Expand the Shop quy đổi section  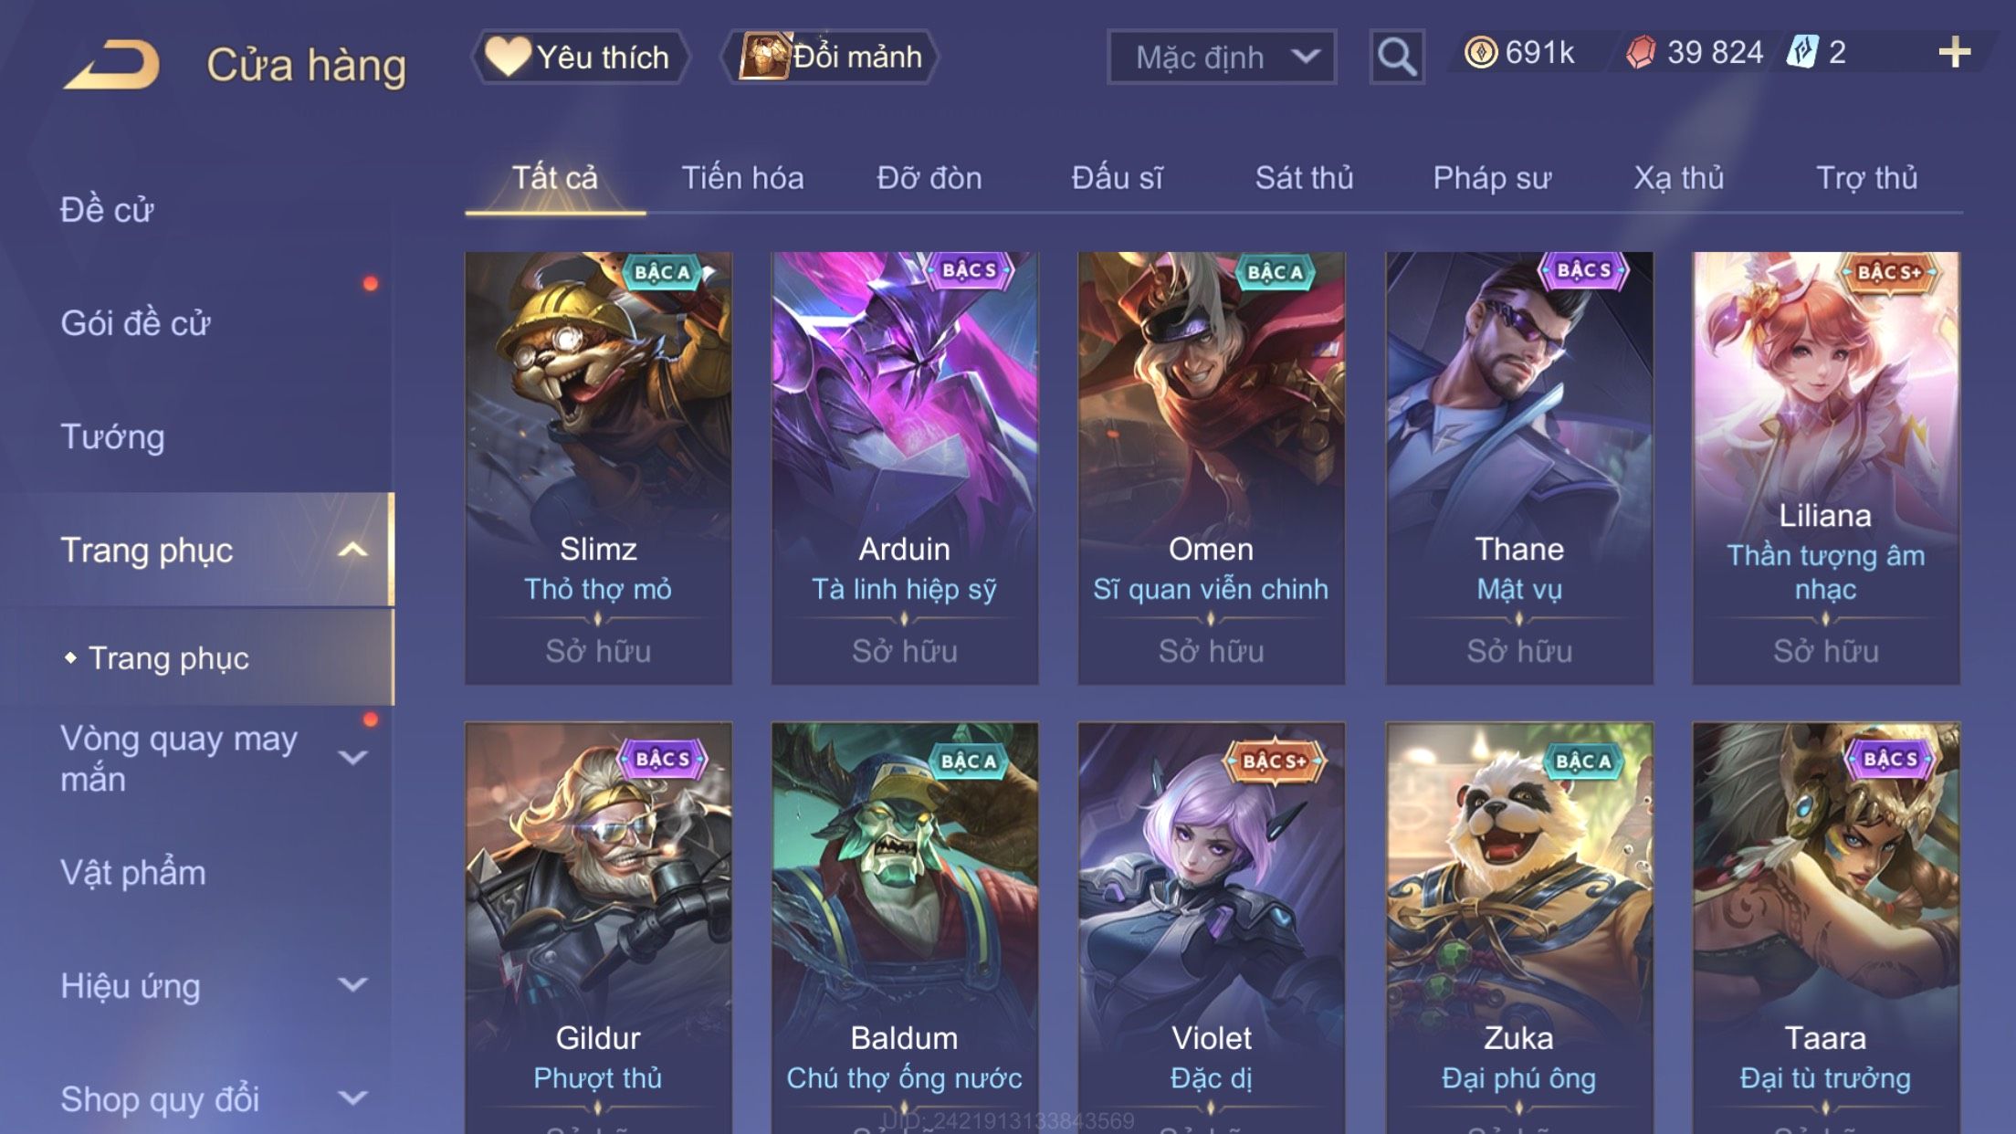[x=352, y=1097]
